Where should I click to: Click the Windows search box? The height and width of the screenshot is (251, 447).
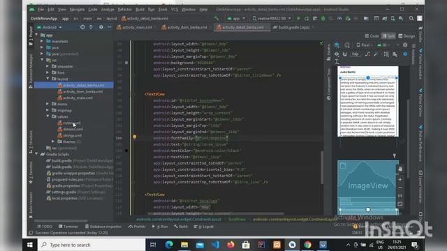(x=91, y=245)
